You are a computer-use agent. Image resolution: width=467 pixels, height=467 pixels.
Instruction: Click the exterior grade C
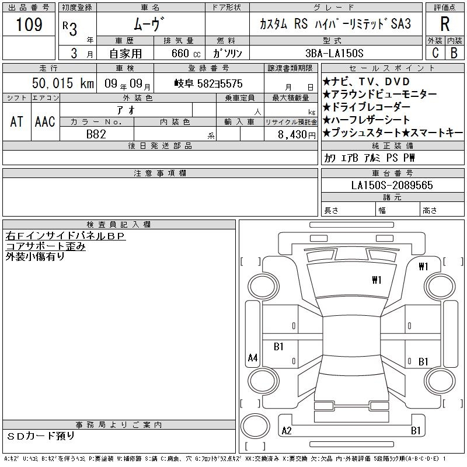pyautogui.click(x=435, y=53)
